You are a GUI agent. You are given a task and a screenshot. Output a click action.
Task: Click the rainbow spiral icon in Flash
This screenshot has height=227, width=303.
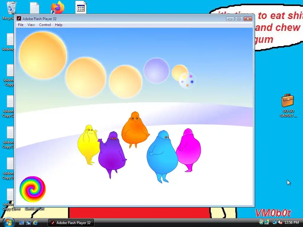tap(33, 189)
